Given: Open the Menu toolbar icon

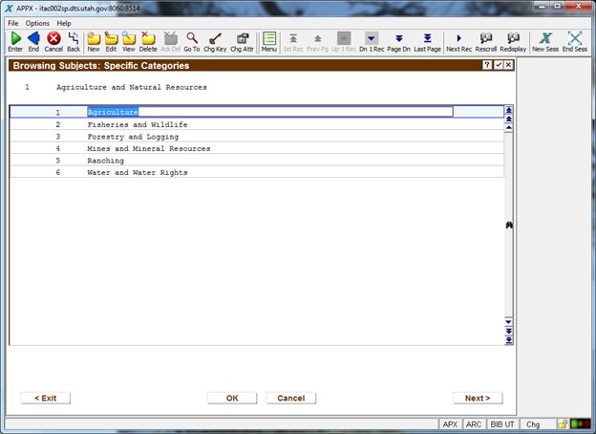Looking at the screenshot, I should [269, 38].
